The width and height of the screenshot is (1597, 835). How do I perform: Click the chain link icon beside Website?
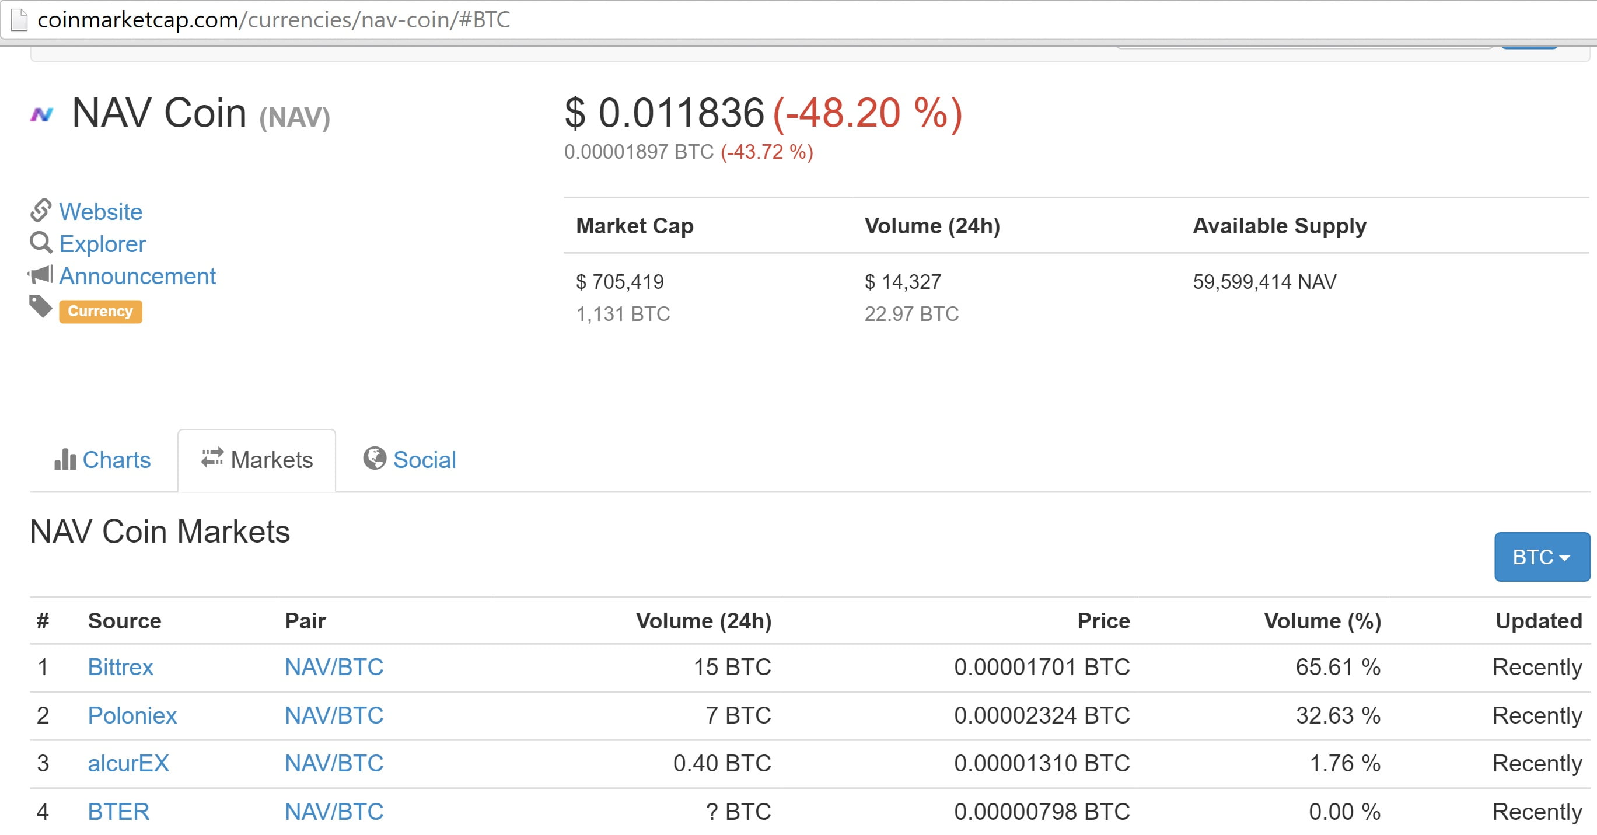tap(40, 210)
